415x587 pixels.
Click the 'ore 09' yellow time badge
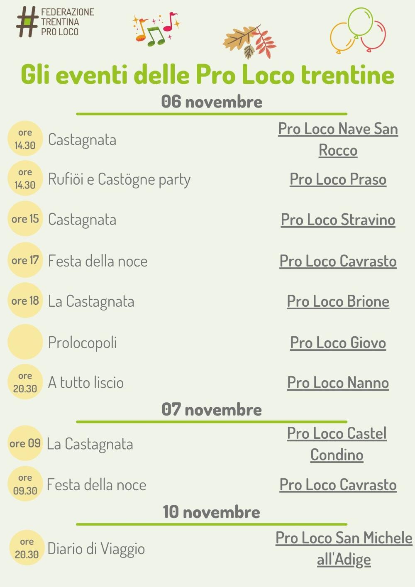25,443
